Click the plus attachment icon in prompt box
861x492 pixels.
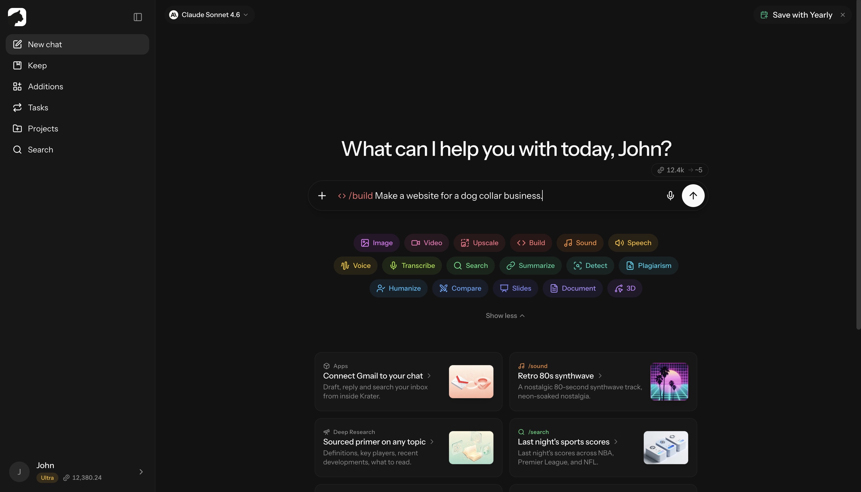322,196
